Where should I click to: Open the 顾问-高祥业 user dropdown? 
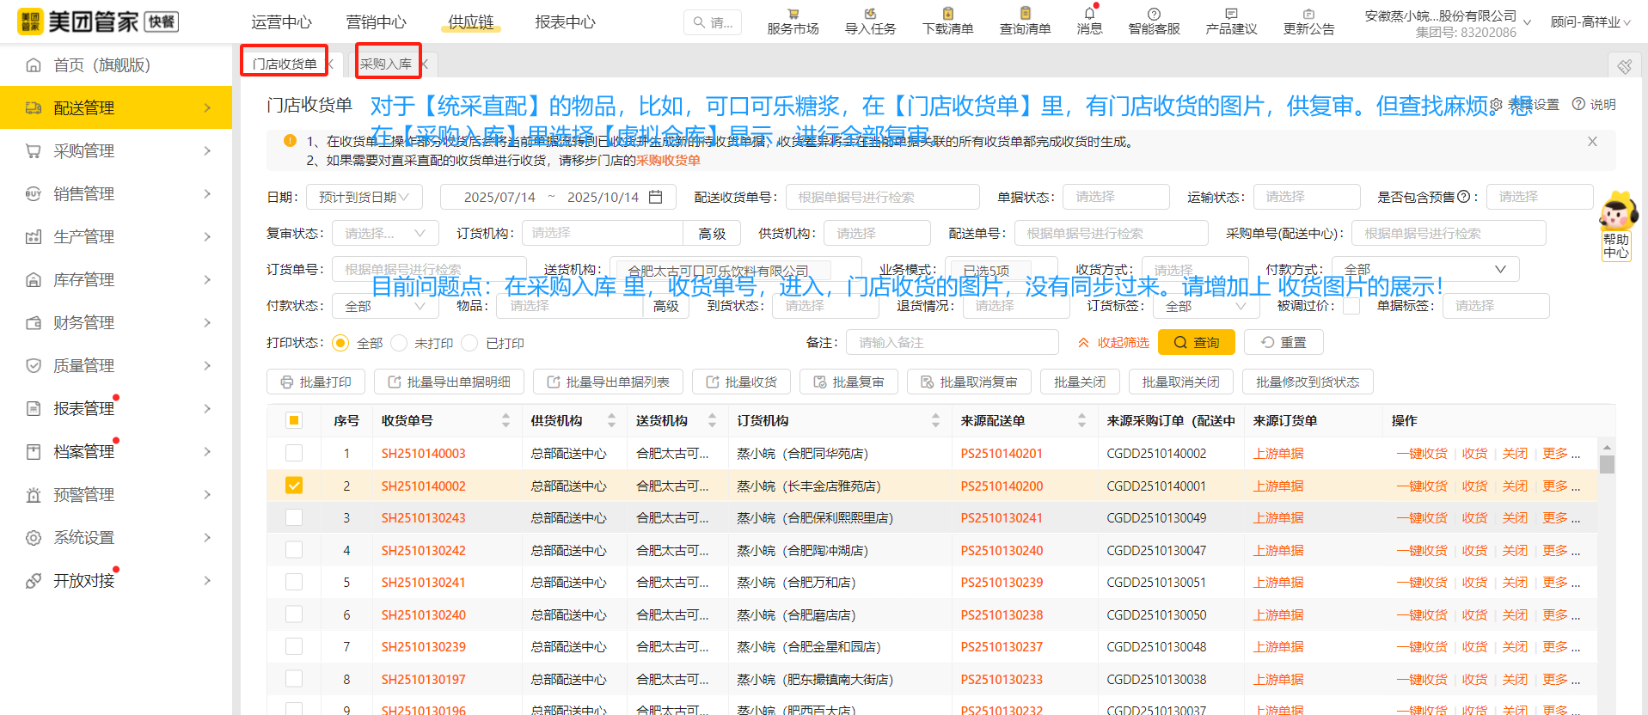pos(1590,22)
